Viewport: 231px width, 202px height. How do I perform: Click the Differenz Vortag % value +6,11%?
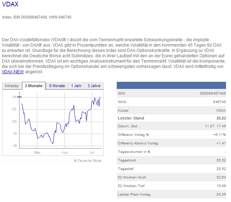220,135
